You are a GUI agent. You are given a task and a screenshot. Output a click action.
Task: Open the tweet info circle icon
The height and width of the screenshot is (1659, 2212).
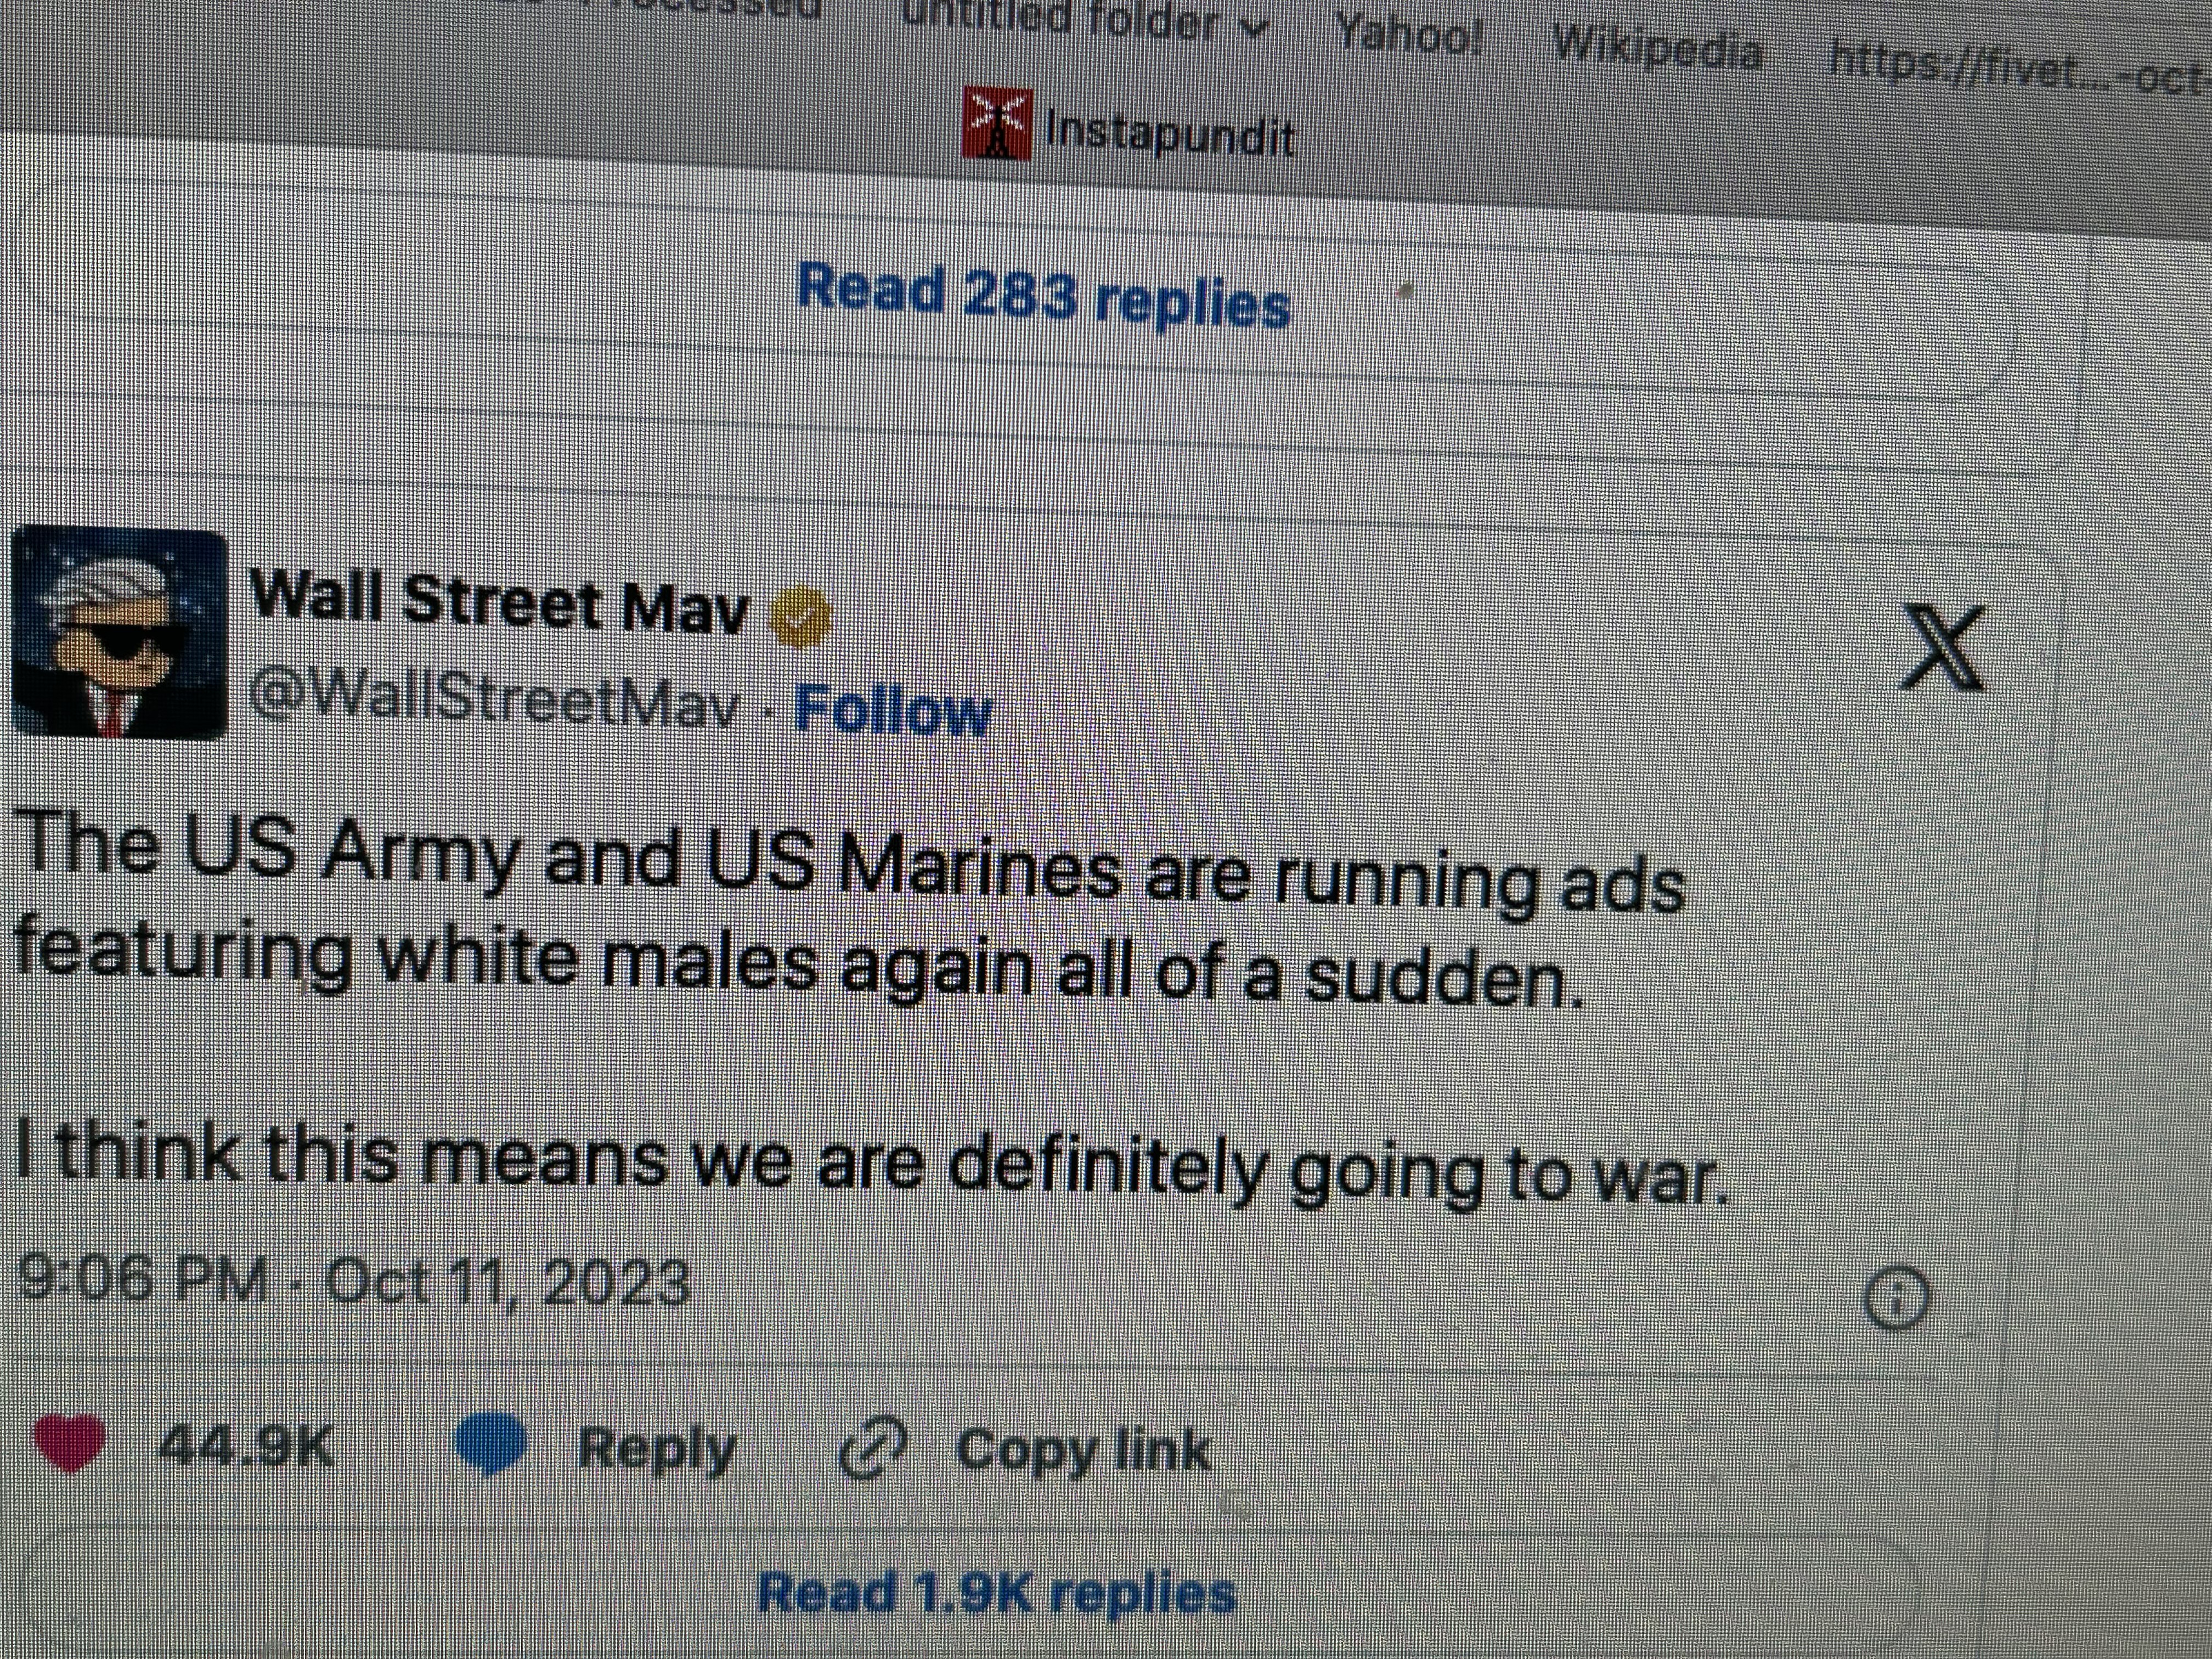(x=1895, y=1298)
